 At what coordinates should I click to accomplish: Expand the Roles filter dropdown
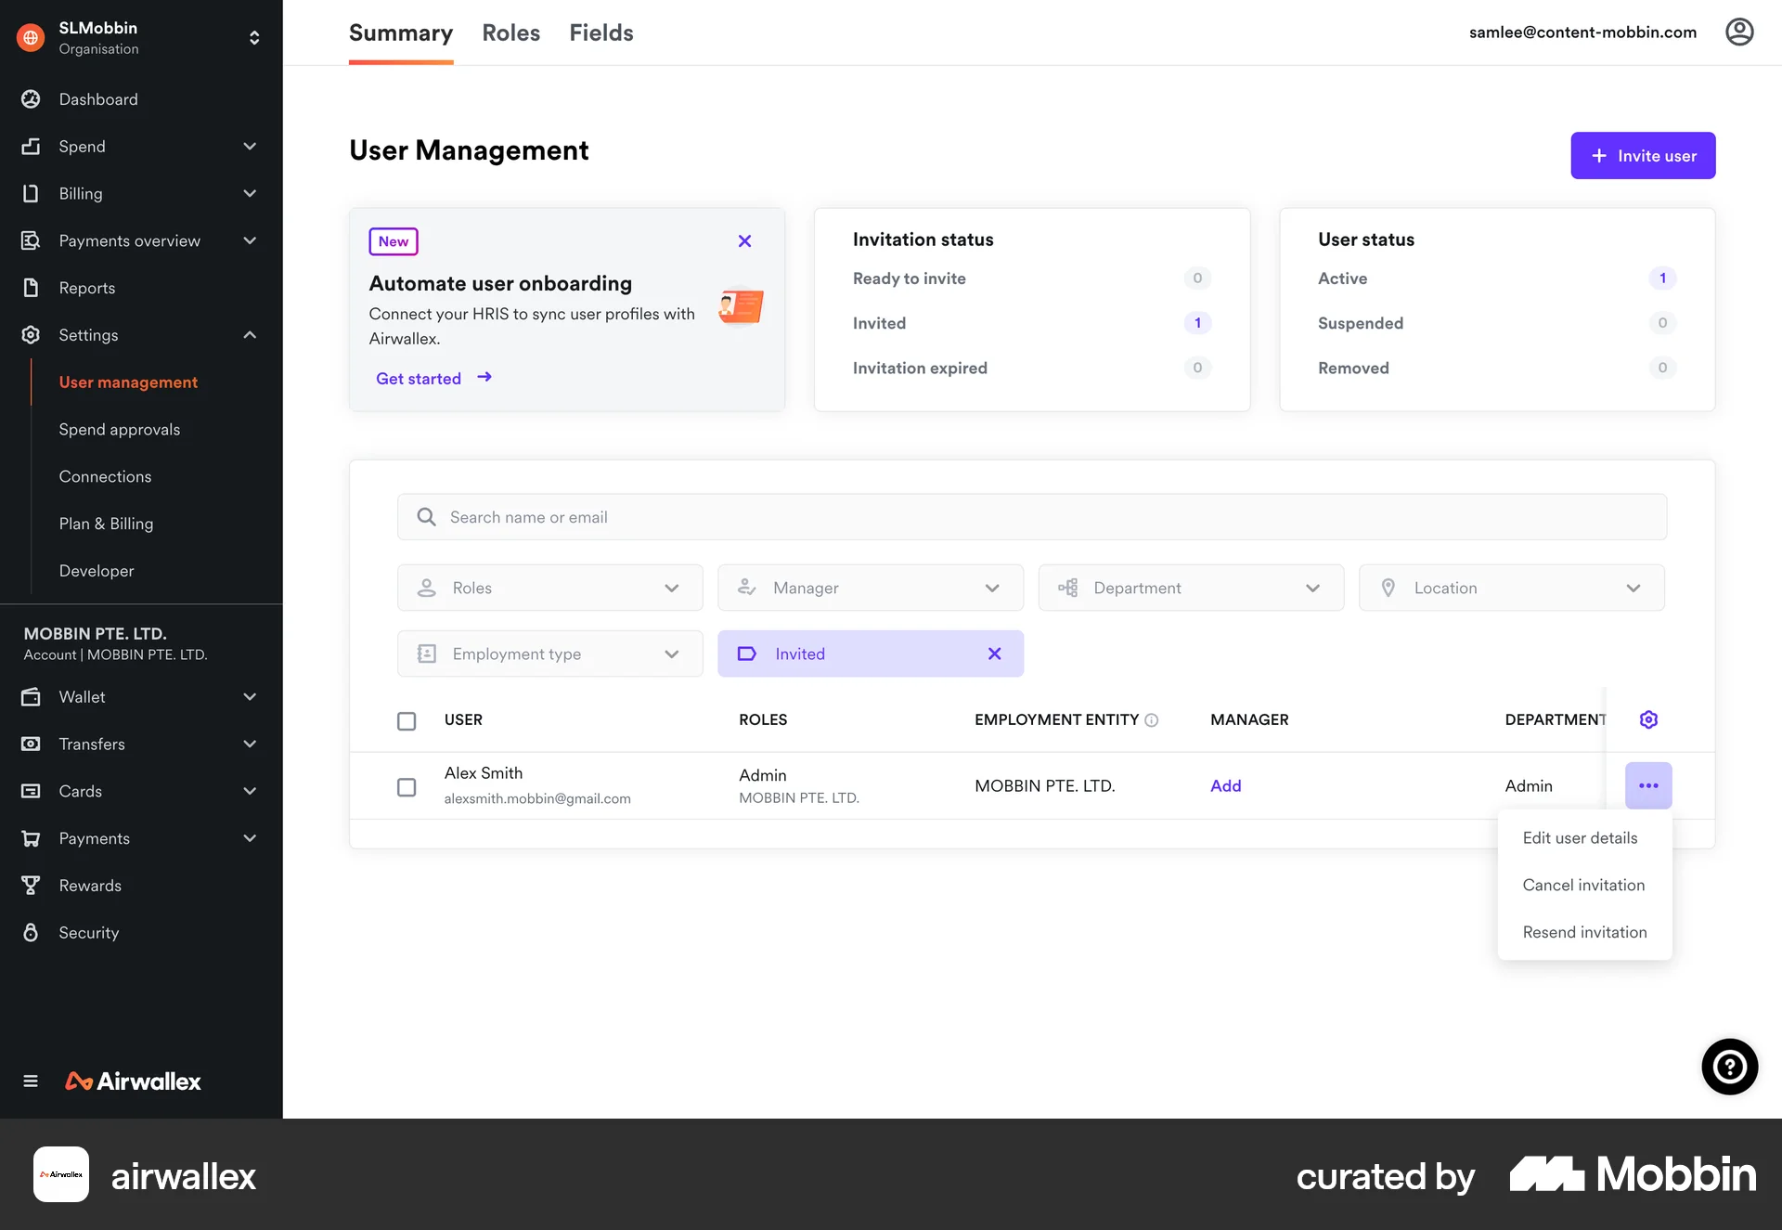(x=670, y=588)
